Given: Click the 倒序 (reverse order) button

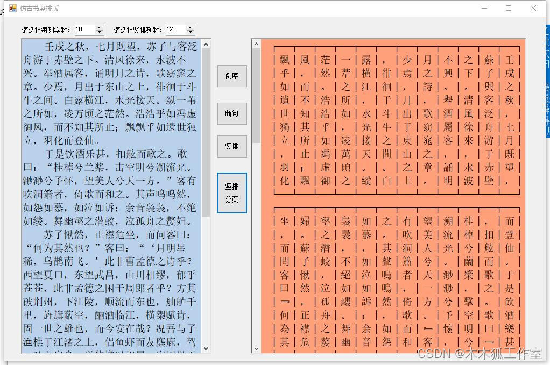Looking at the screenshot, I should pyautogui.click(x=232, y=76).
